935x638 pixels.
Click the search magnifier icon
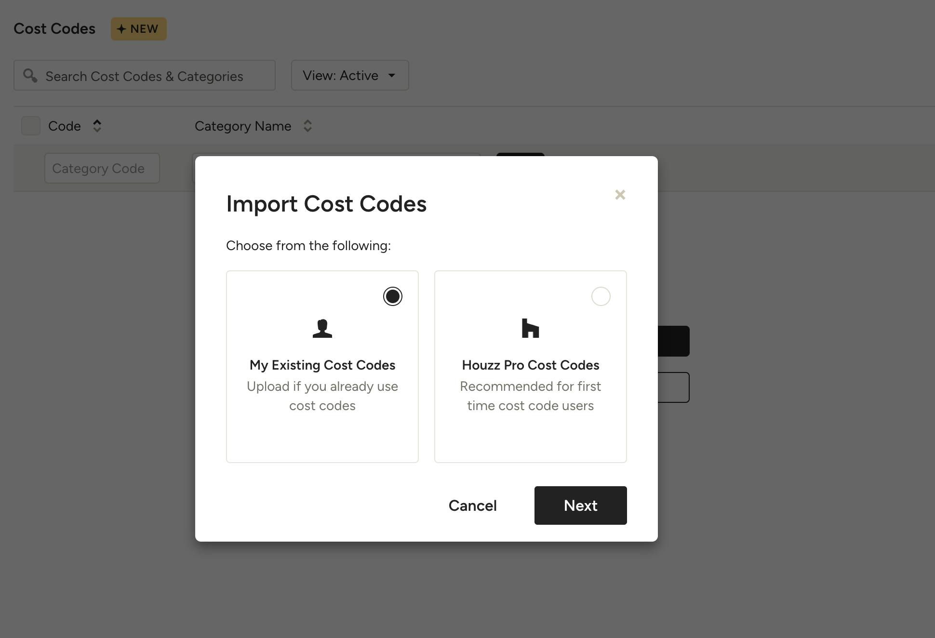point(30,76)
